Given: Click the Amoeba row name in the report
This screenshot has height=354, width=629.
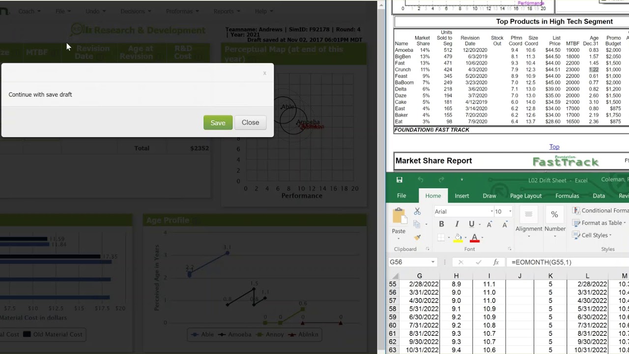Looking at the screenshot, I should click(404, 50).
